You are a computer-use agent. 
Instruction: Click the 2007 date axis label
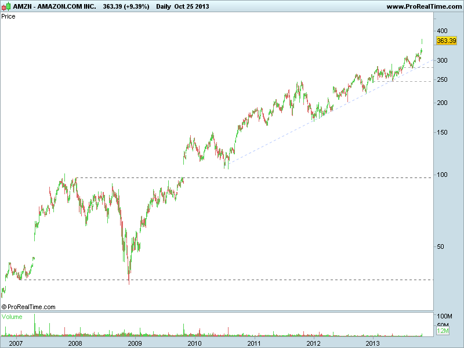point(16,343)
